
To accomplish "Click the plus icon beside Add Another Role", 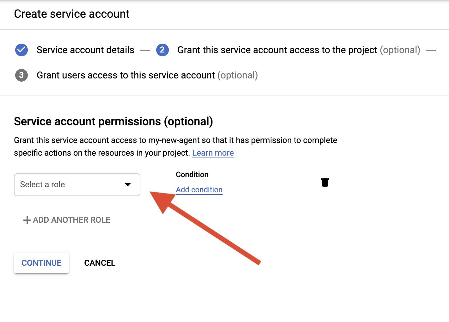I will click(27, 220).
